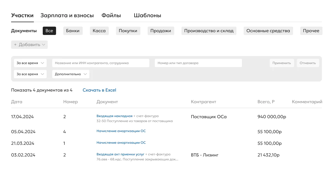Click description 76.авв - 68.ндс Поступление
The width and height of the screenshot is (333, 172).
tap(137, 160)
